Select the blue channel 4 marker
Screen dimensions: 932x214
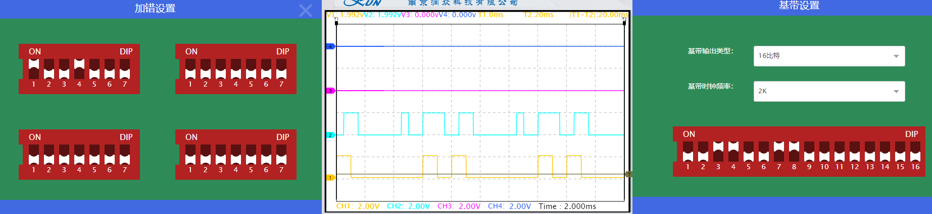(330, 46)
